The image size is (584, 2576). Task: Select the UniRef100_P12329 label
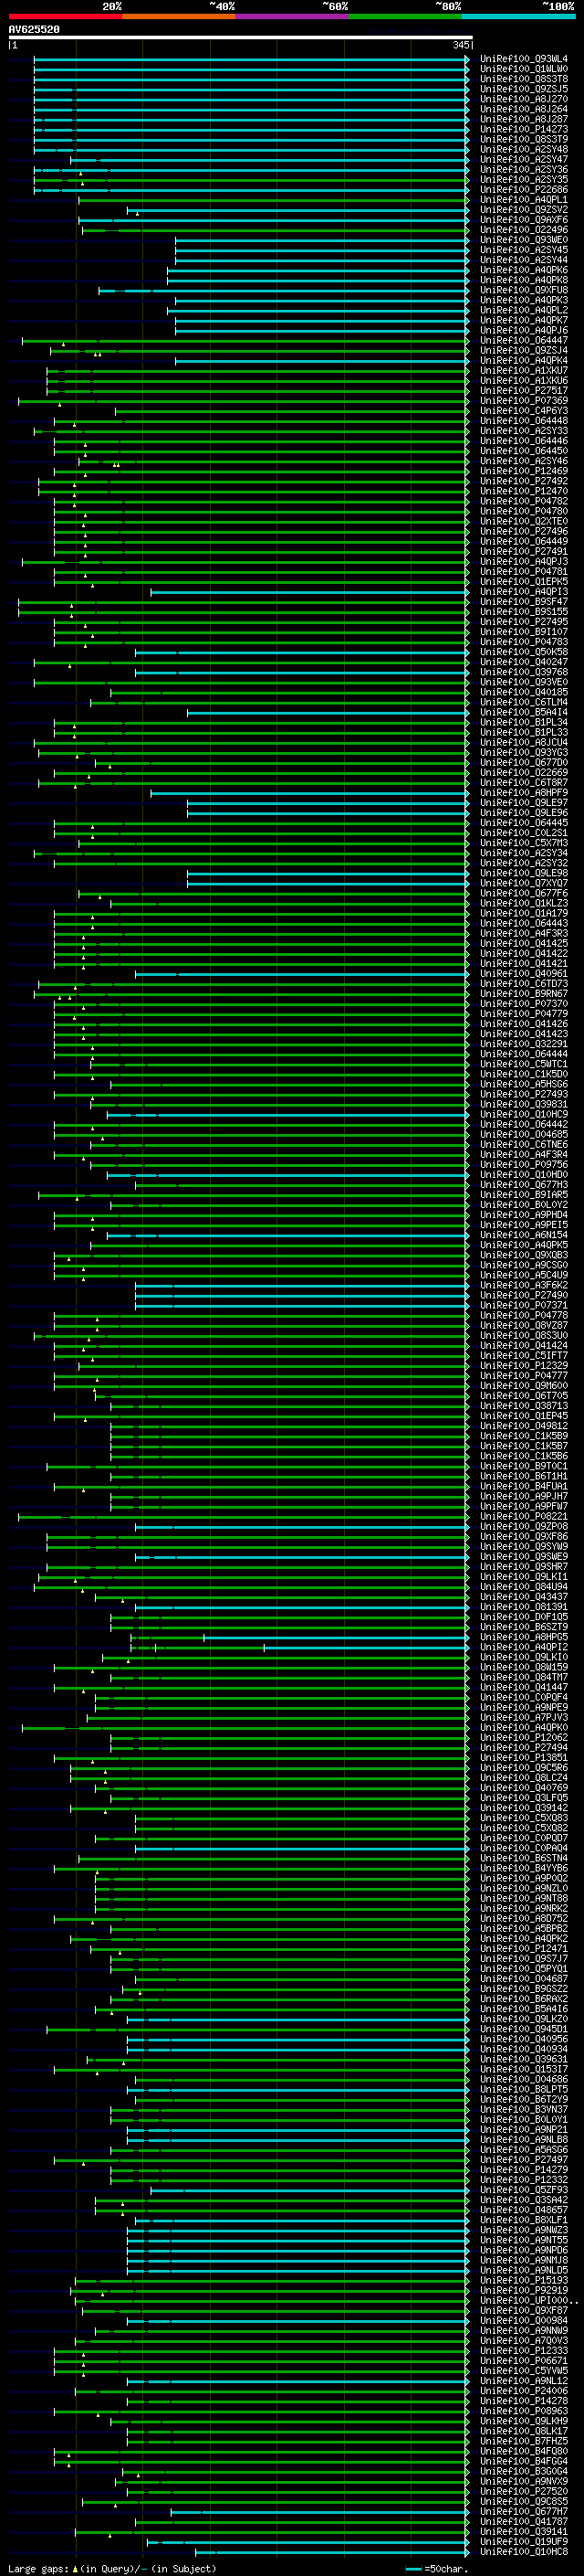pyautogui.click(x=523, y=1366)
